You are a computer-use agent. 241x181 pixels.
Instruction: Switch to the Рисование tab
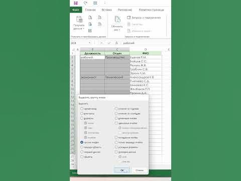(x=125, y=10)
